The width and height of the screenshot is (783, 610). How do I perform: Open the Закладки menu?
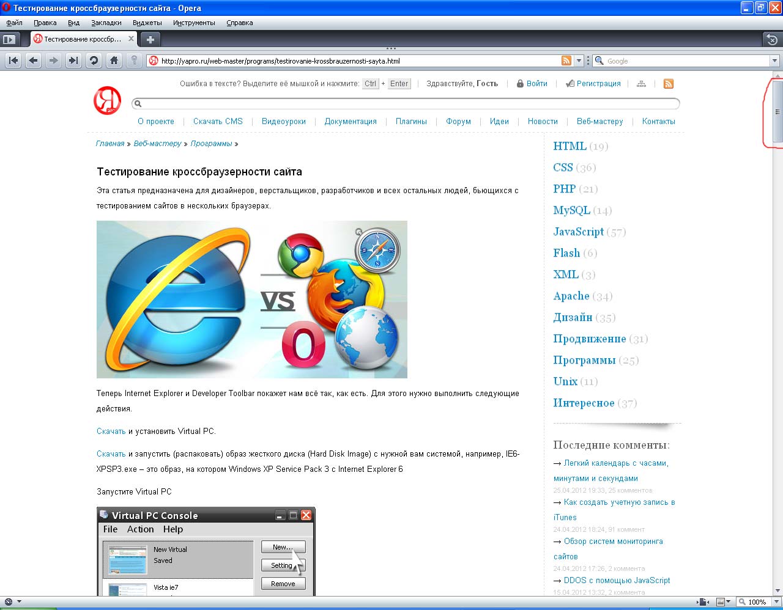tap(106, 23)
